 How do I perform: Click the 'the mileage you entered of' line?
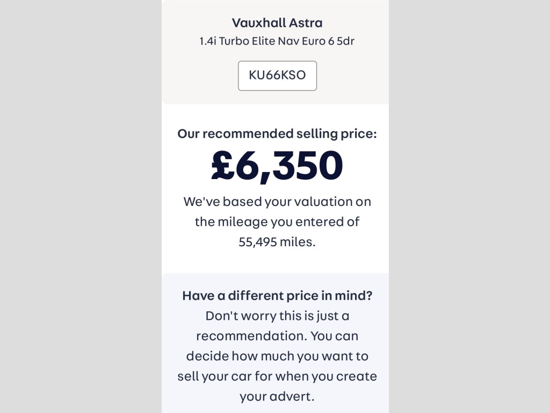pos(277,222)
